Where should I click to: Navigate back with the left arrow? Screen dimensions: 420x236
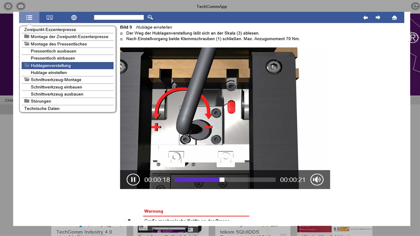point(365,17)
